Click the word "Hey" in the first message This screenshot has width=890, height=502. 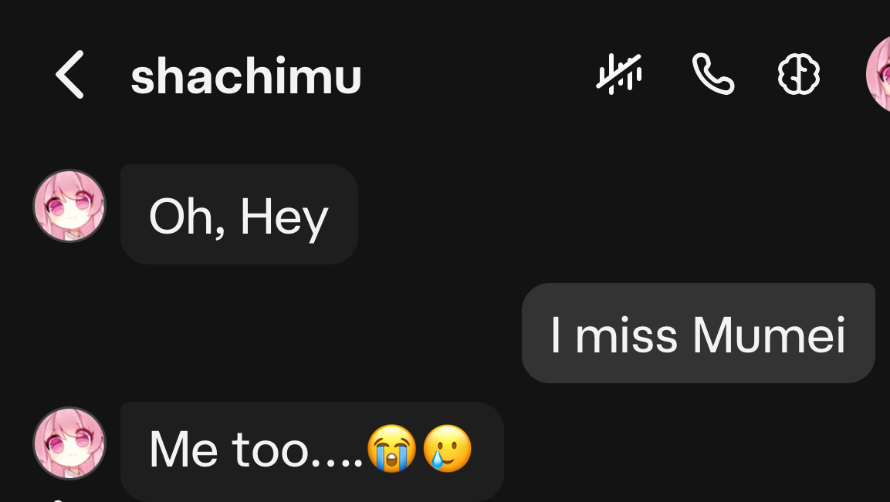tap(284, 217)
